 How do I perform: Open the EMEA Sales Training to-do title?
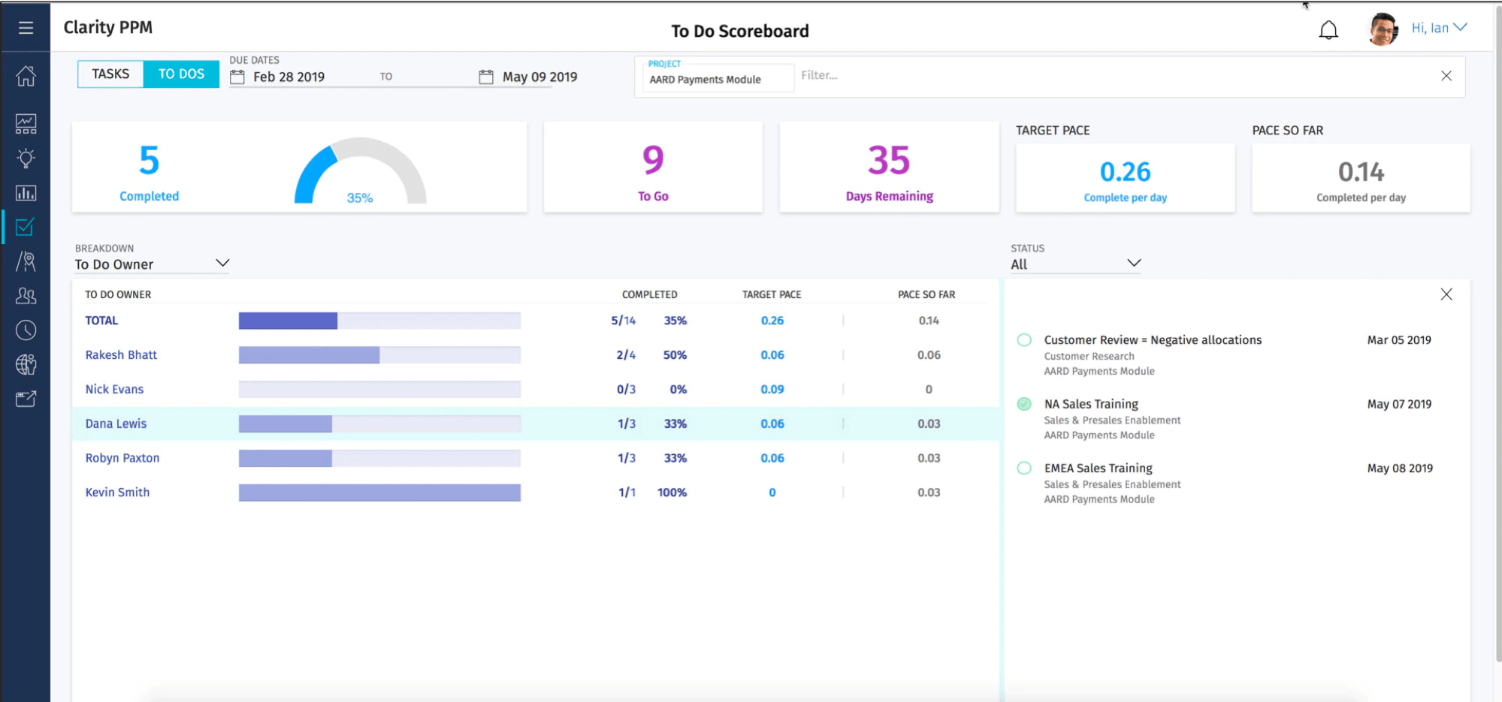pyautogui.click(x=1098, y=468)
